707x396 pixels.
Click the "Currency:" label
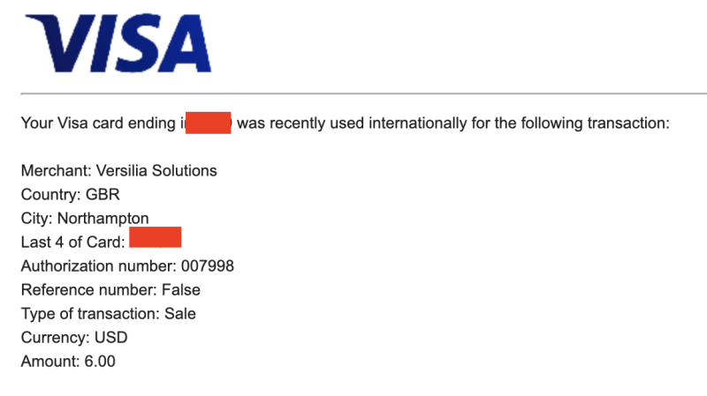pos(51,337)
